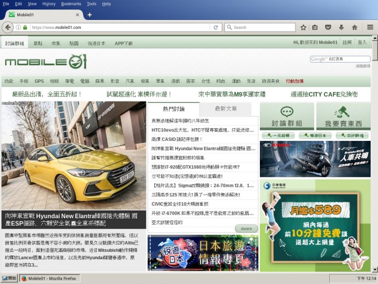Open the Bookmarks menu
378x284 pixels.
click(71, 4)
